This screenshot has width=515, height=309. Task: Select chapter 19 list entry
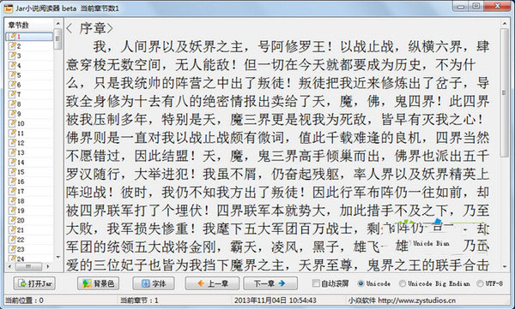click(29, 211)
